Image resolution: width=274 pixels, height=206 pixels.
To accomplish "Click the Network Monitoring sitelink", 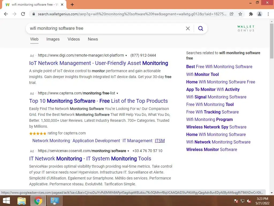I will click(x=51, y=141).
